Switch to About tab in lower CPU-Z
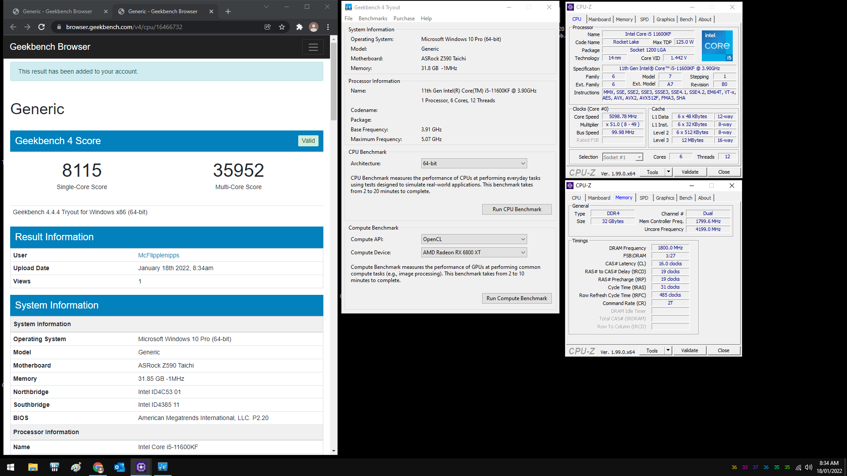The height and width of the screenshot is (476, 847). (705, 198)
